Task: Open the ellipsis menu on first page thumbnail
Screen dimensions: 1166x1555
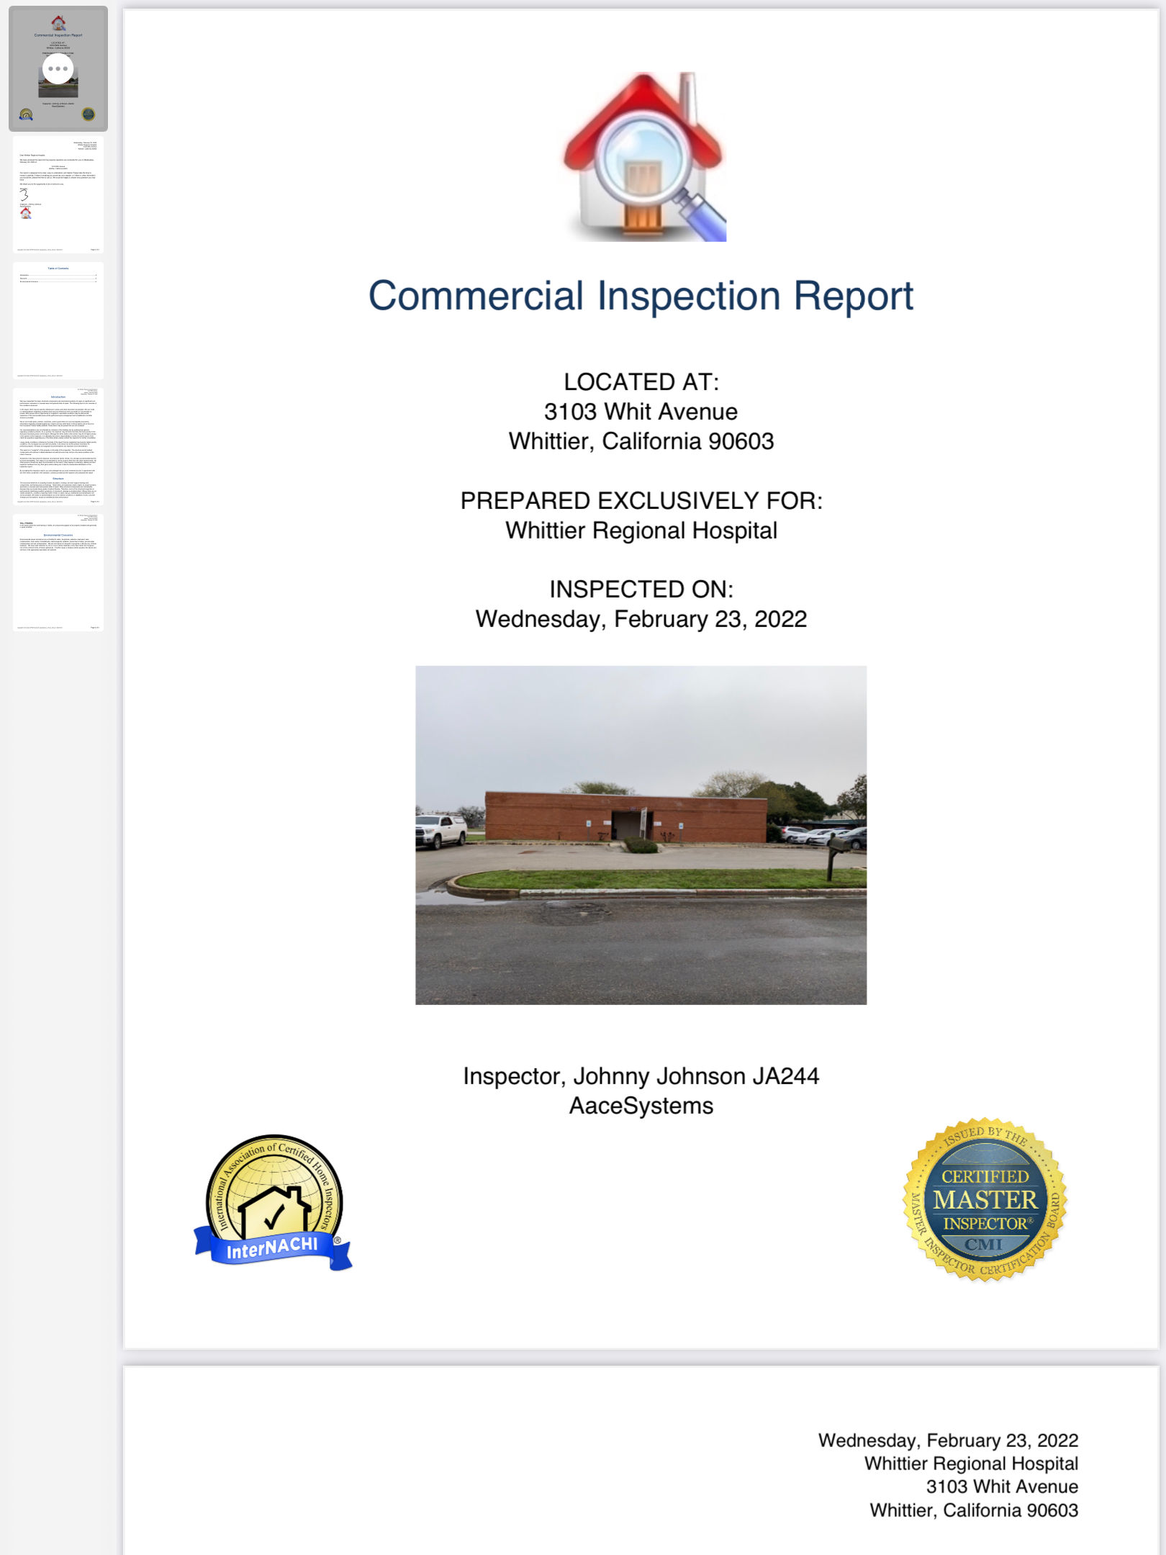Action: pyautogui.click(x=58, y=69)
